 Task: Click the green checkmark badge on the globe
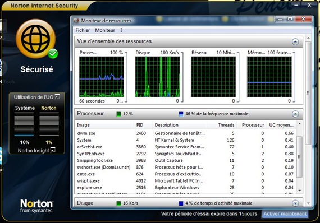point(53,54)
